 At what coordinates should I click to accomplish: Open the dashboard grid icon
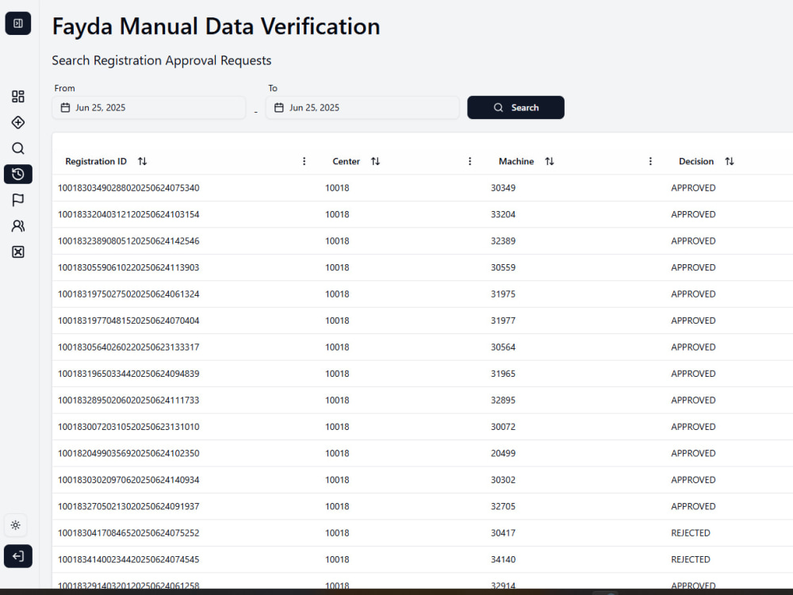click(x=18, y=97)
